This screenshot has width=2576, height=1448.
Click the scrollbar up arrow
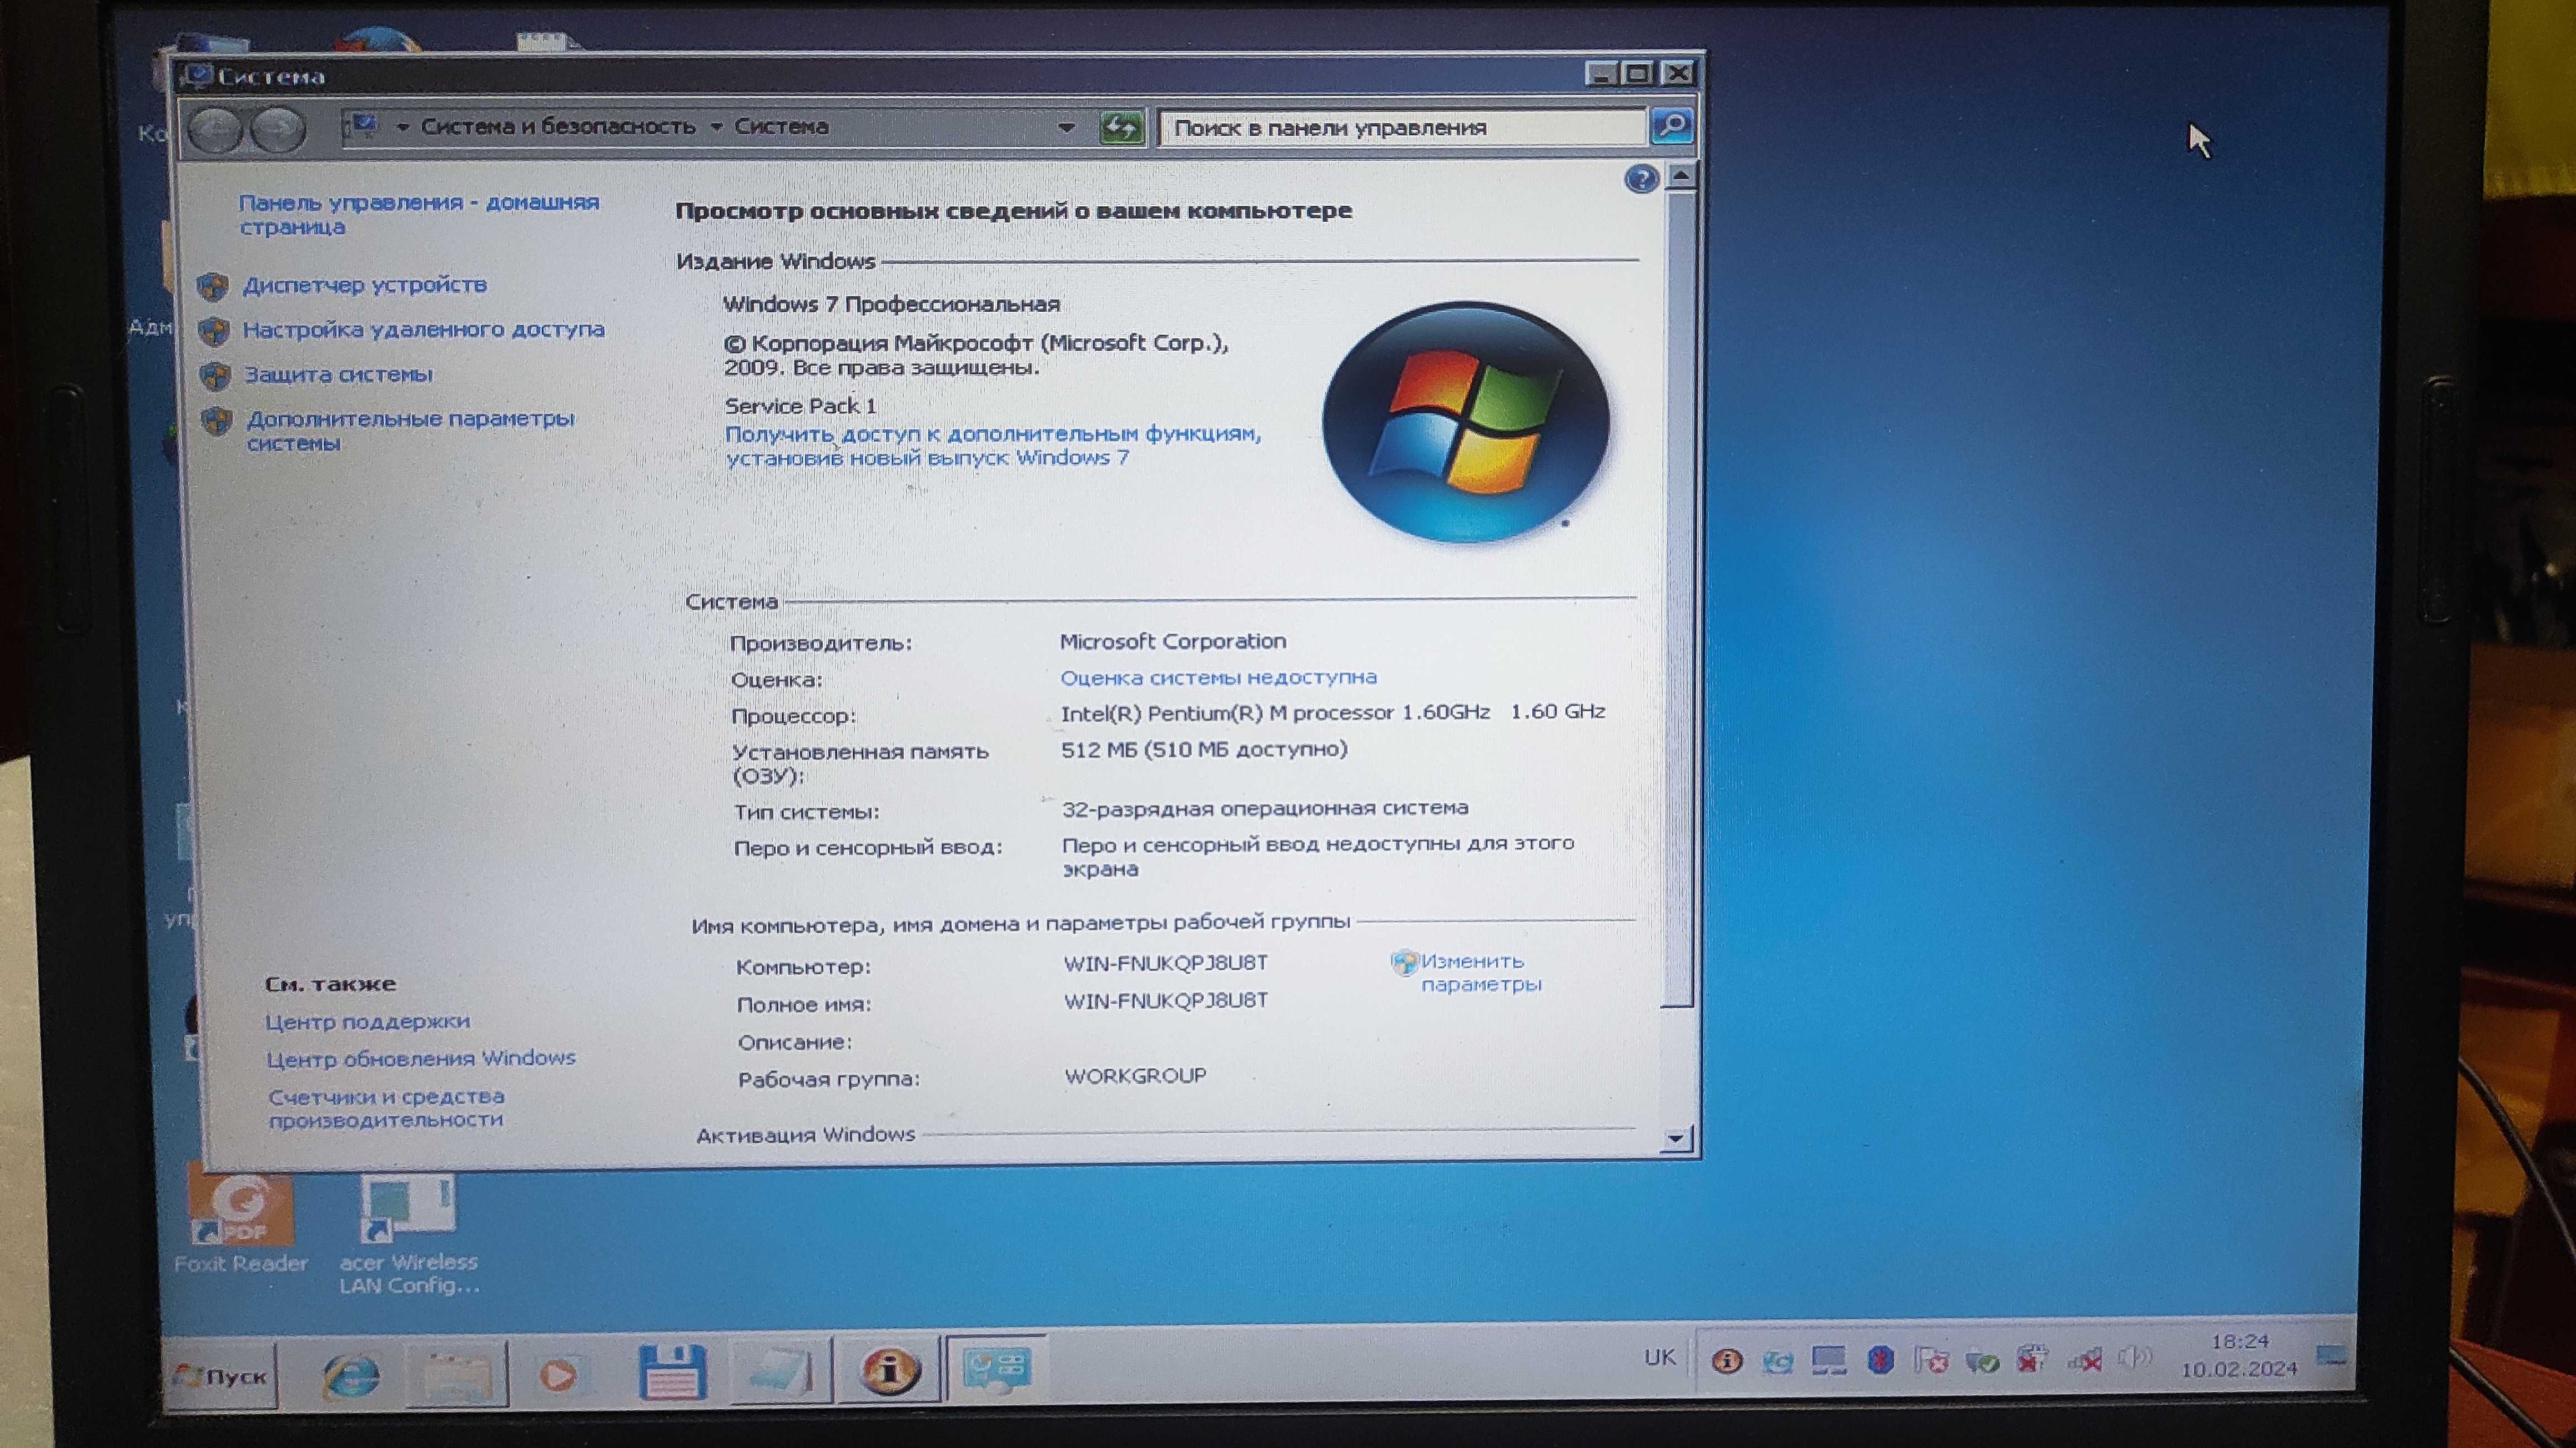point(1681,176)
